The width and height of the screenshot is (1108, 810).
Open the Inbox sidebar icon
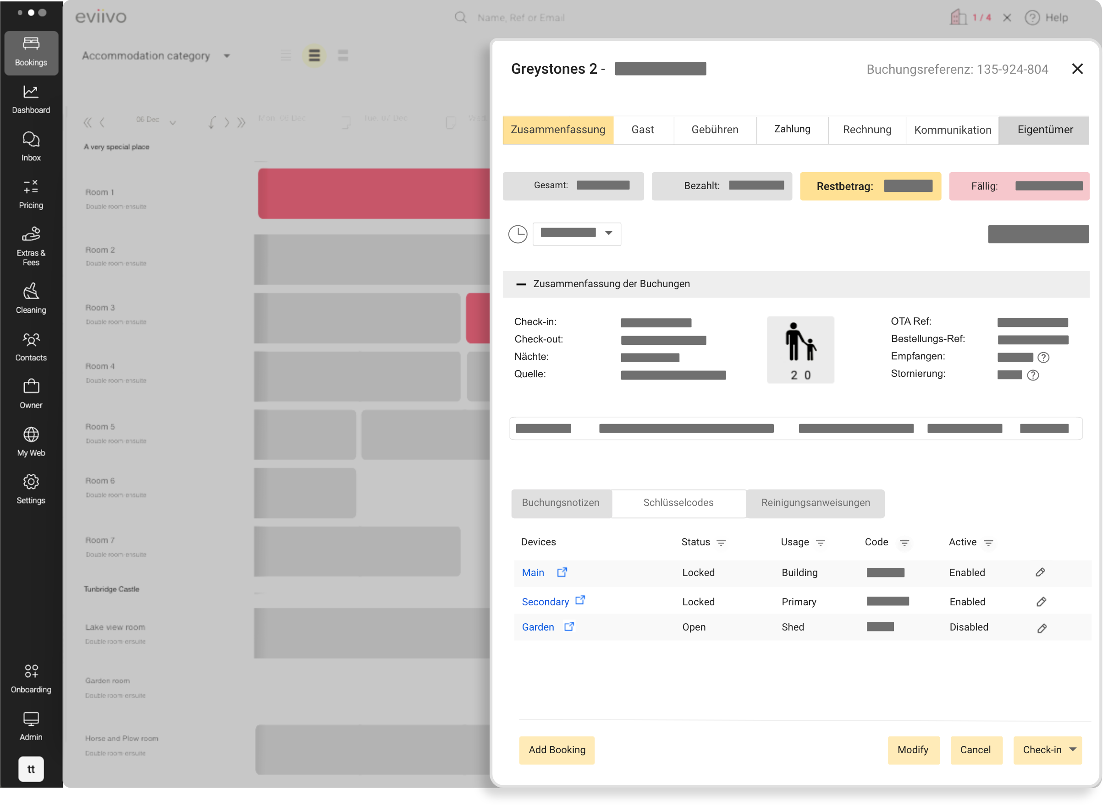31,146
